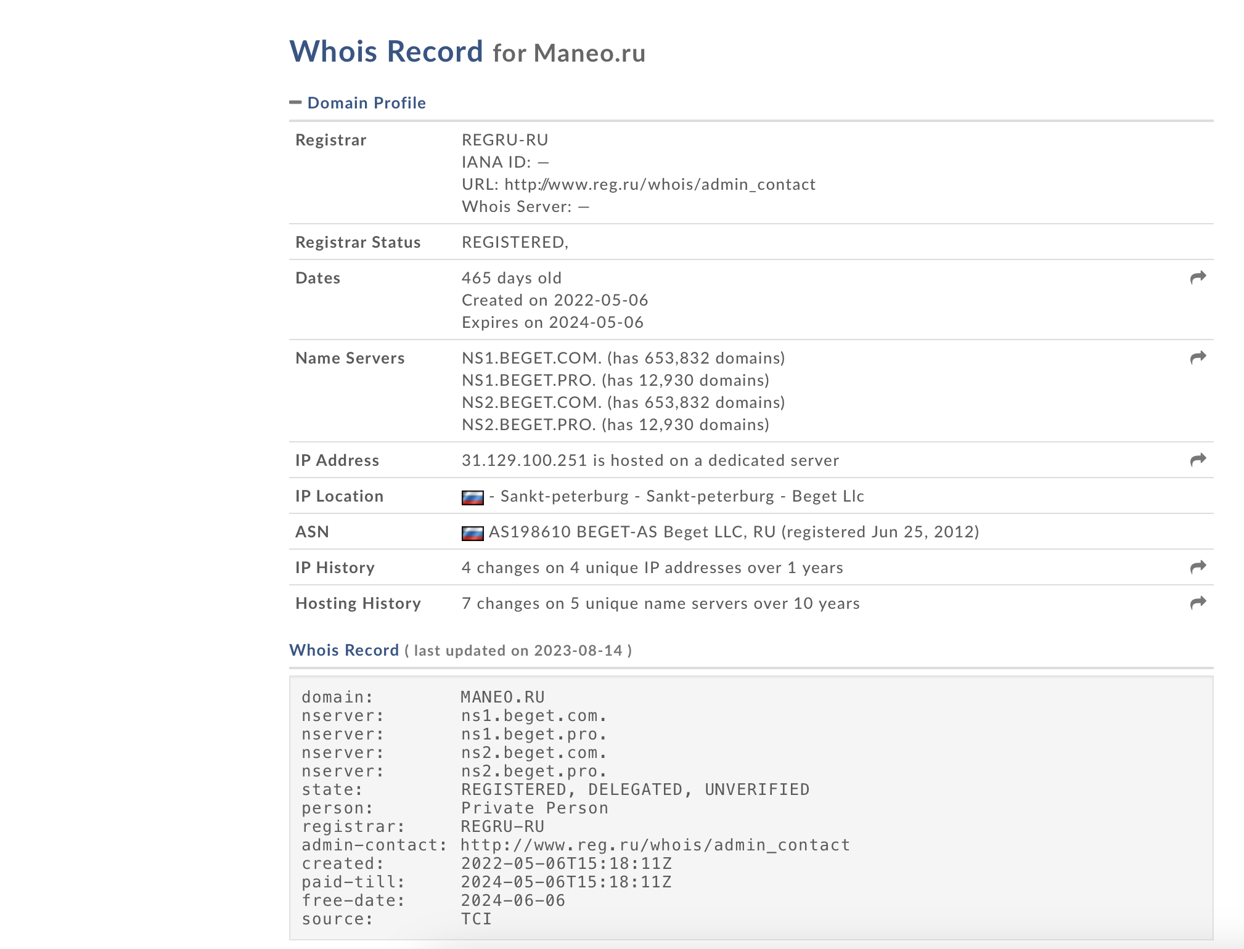Click the Domain Profile heading link
1244x949 pixels.
[x=367, y=103]
